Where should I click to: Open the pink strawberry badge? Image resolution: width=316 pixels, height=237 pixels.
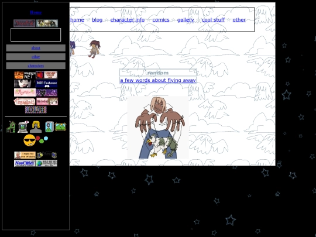[x=25, y=92]
